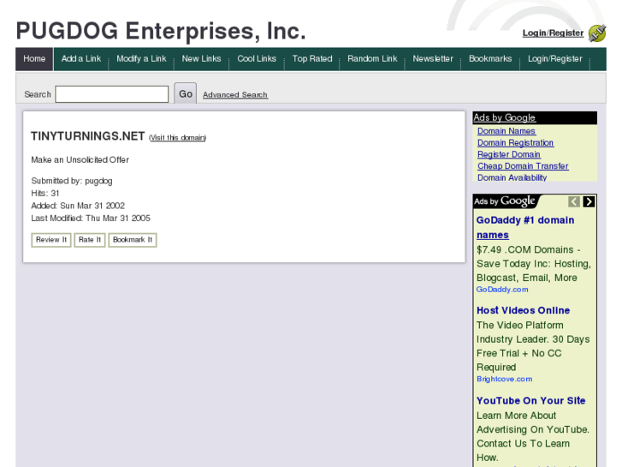Click Login/Register link beside plug icon
The image size is (622, 467).
[553, 33]
